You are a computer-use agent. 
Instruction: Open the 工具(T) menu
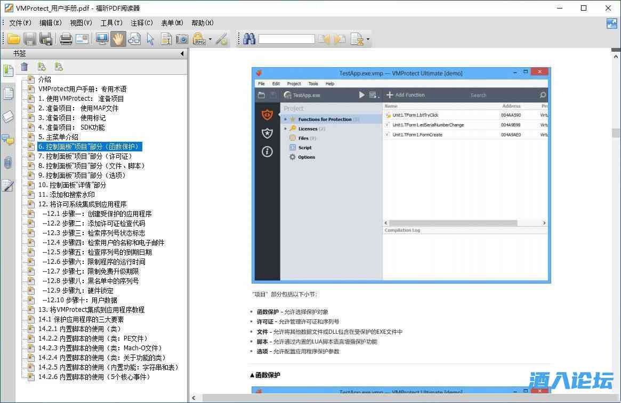coord(111,23)
